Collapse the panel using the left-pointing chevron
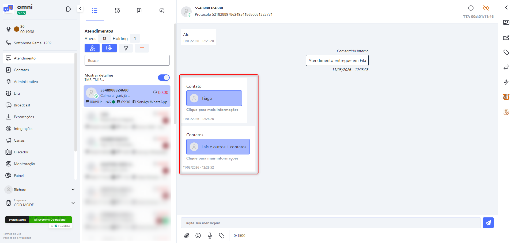This screenshot has height=243, width=514. click(80, 8)
